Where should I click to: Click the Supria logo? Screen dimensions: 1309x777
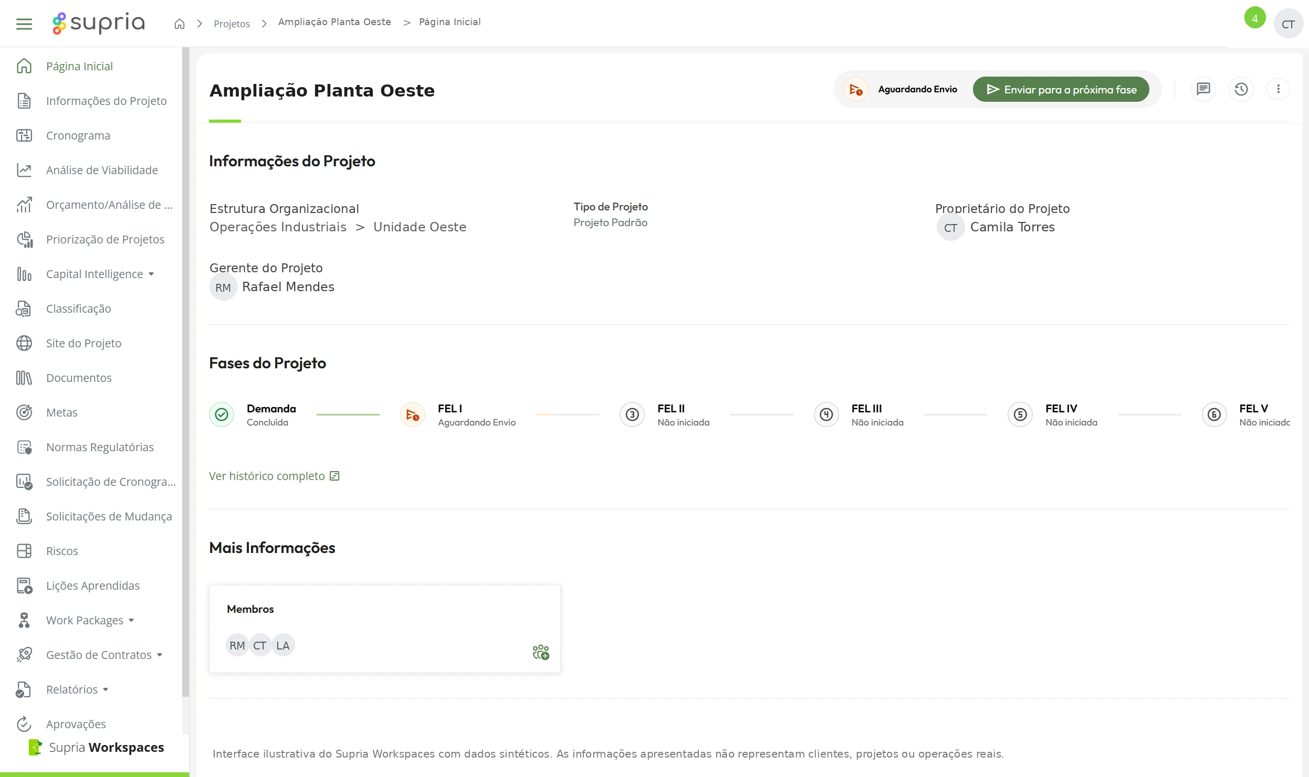(x=98, y=23)
